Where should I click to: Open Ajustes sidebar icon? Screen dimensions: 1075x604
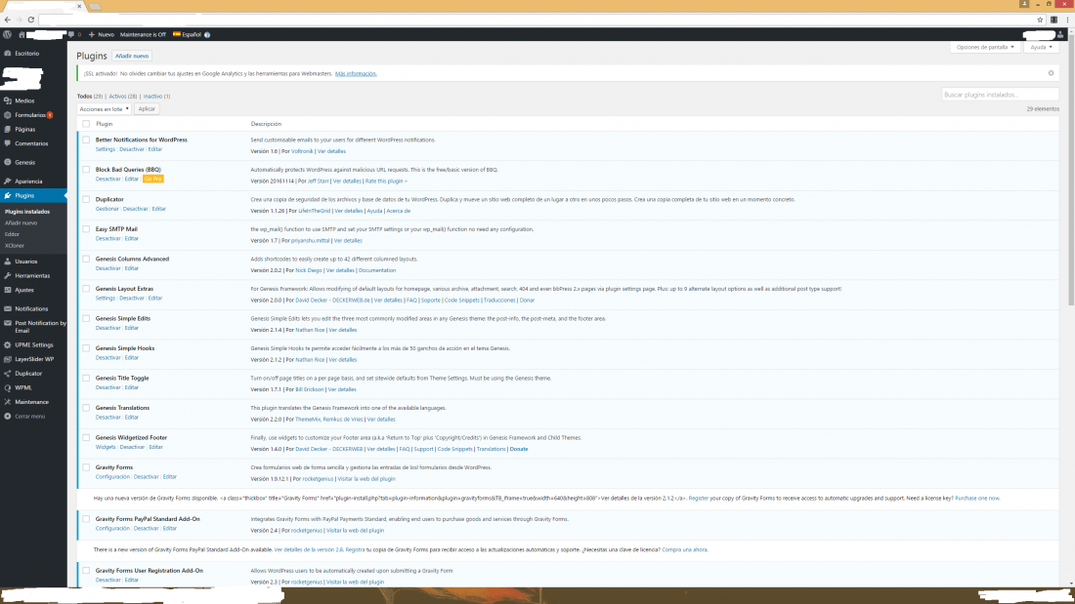tap(8, 290)
